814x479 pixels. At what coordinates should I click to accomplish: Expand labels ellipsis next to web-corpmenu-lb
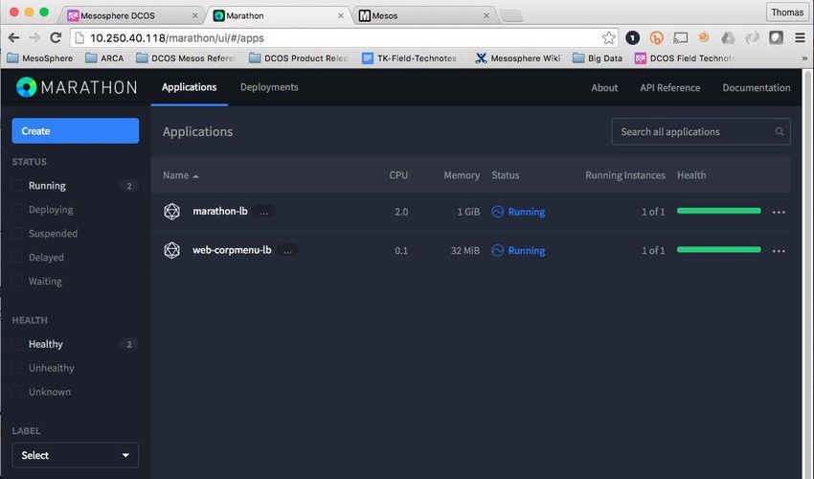pos(287,250)
